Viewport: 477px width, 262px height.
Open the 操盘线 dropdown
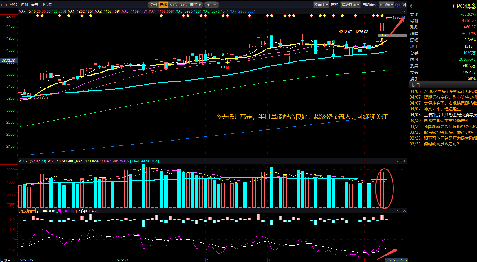pos(321,5)
